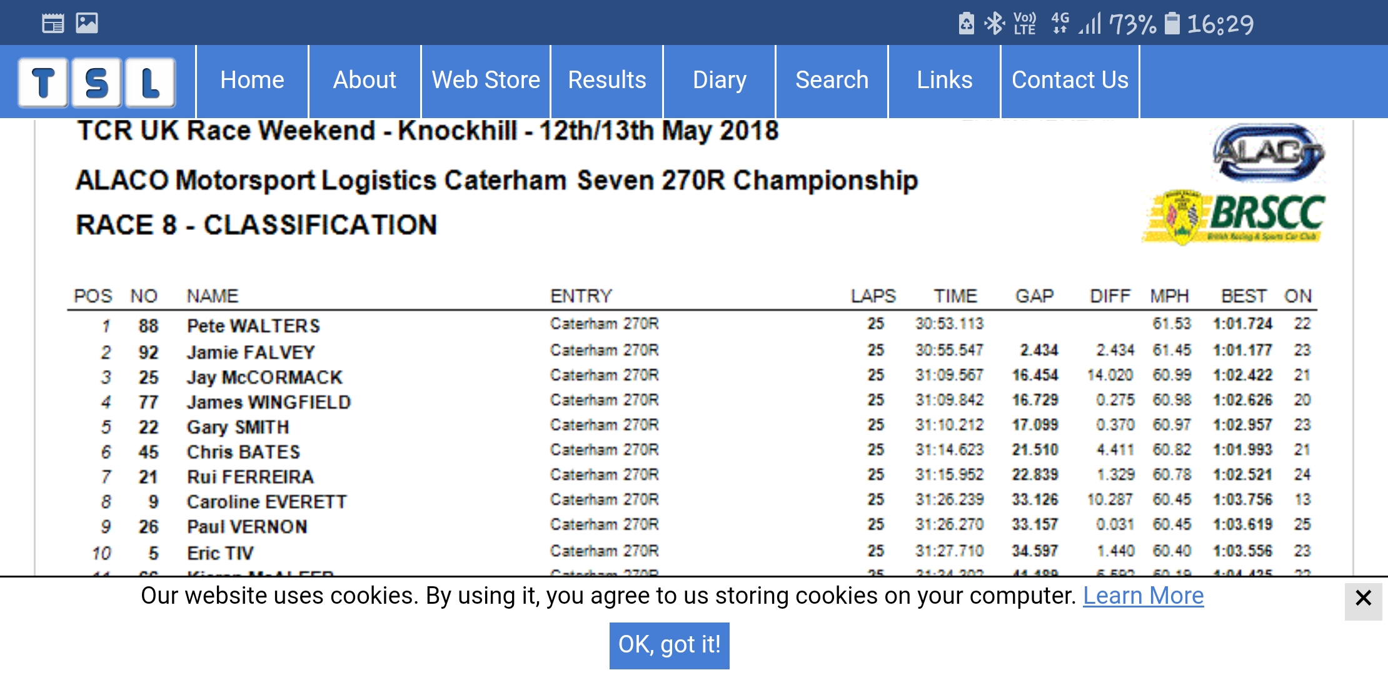1388x675 pixels.
Task: Go to the Web Store page
Action: [x=486, y=81]
